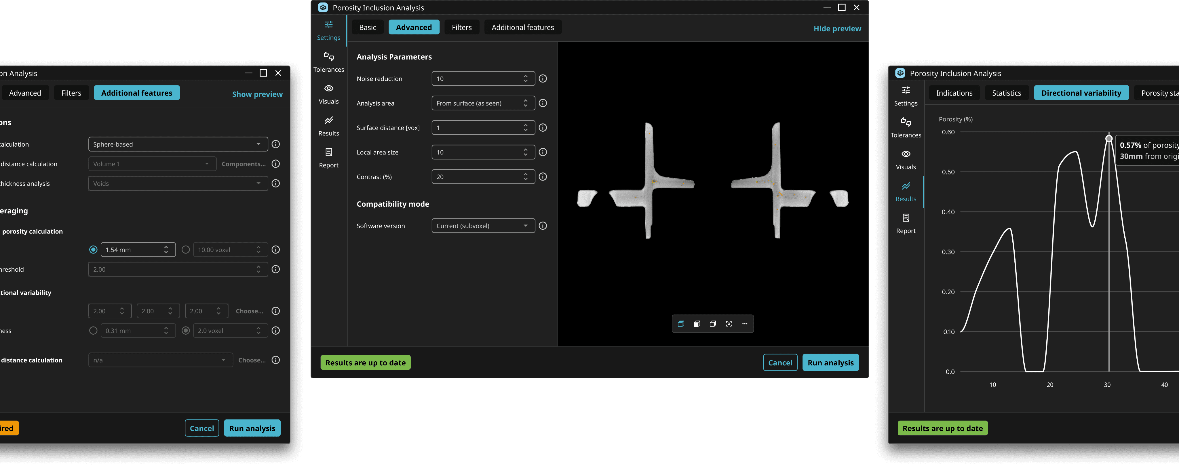1179x466 pixels.
Task: Select the 1.54 mm radio button
Action: (x=93, y=250)
